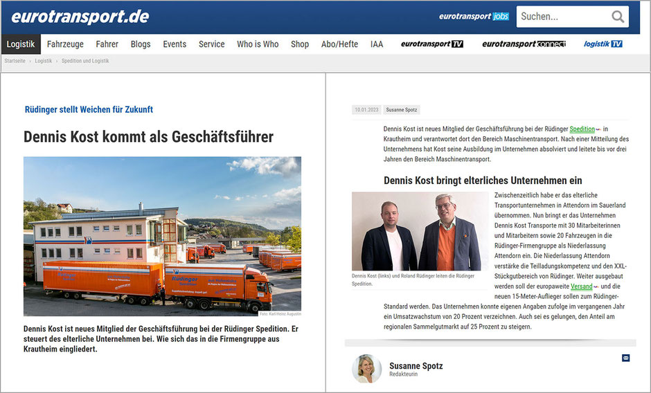This screenshot has width=651, height=393.
Task: Open the Abo/Hefte menu item
Action: coord(339,44)
